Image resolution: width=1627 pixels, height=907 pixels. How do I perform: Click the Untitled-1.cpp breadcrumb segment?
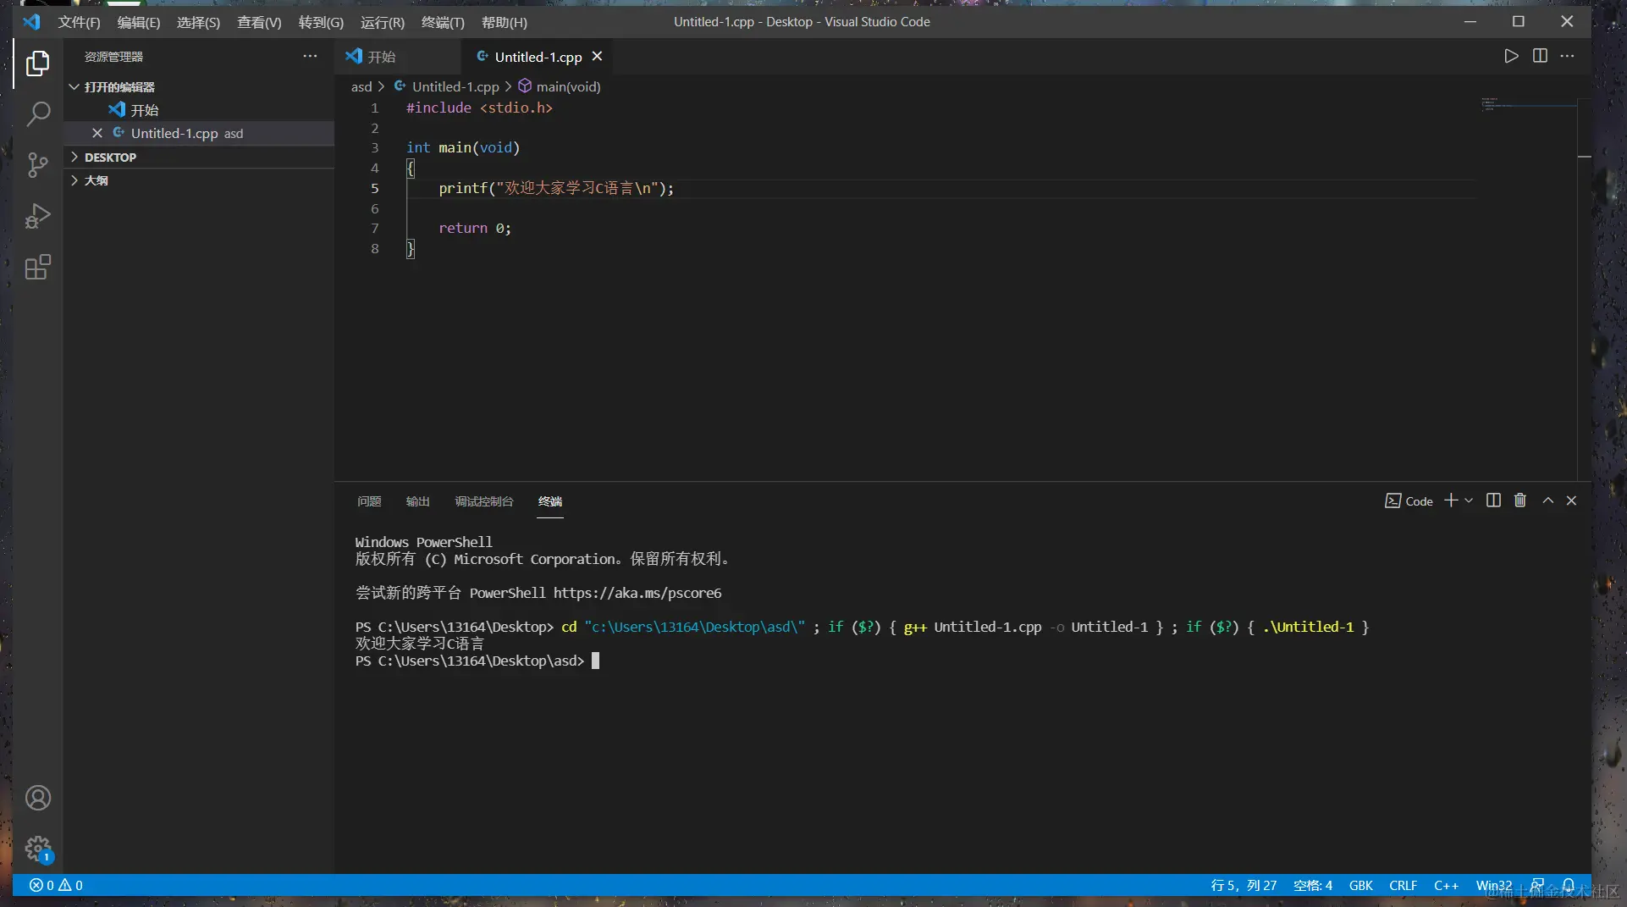pos(447,87)
